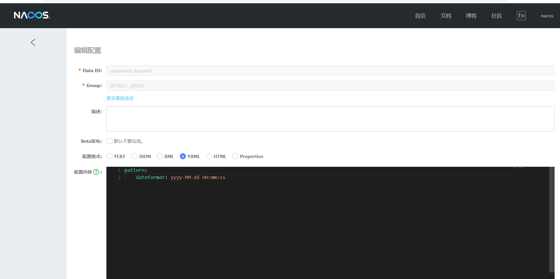The width and height of the screenshot is (560, 279).
Task: Go to 博客 in top navigation
Action: coord(471,16)
